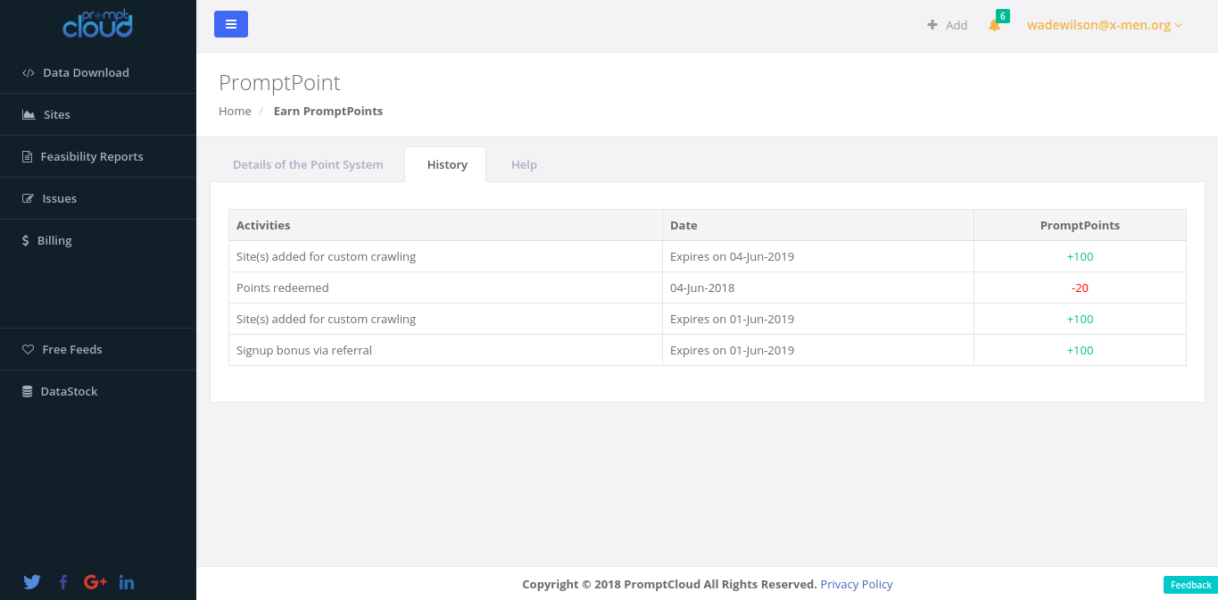This screenshot has height=600, width=1218.
Task: Click Signup bonus via referral row
Action: tap(708, 350)
